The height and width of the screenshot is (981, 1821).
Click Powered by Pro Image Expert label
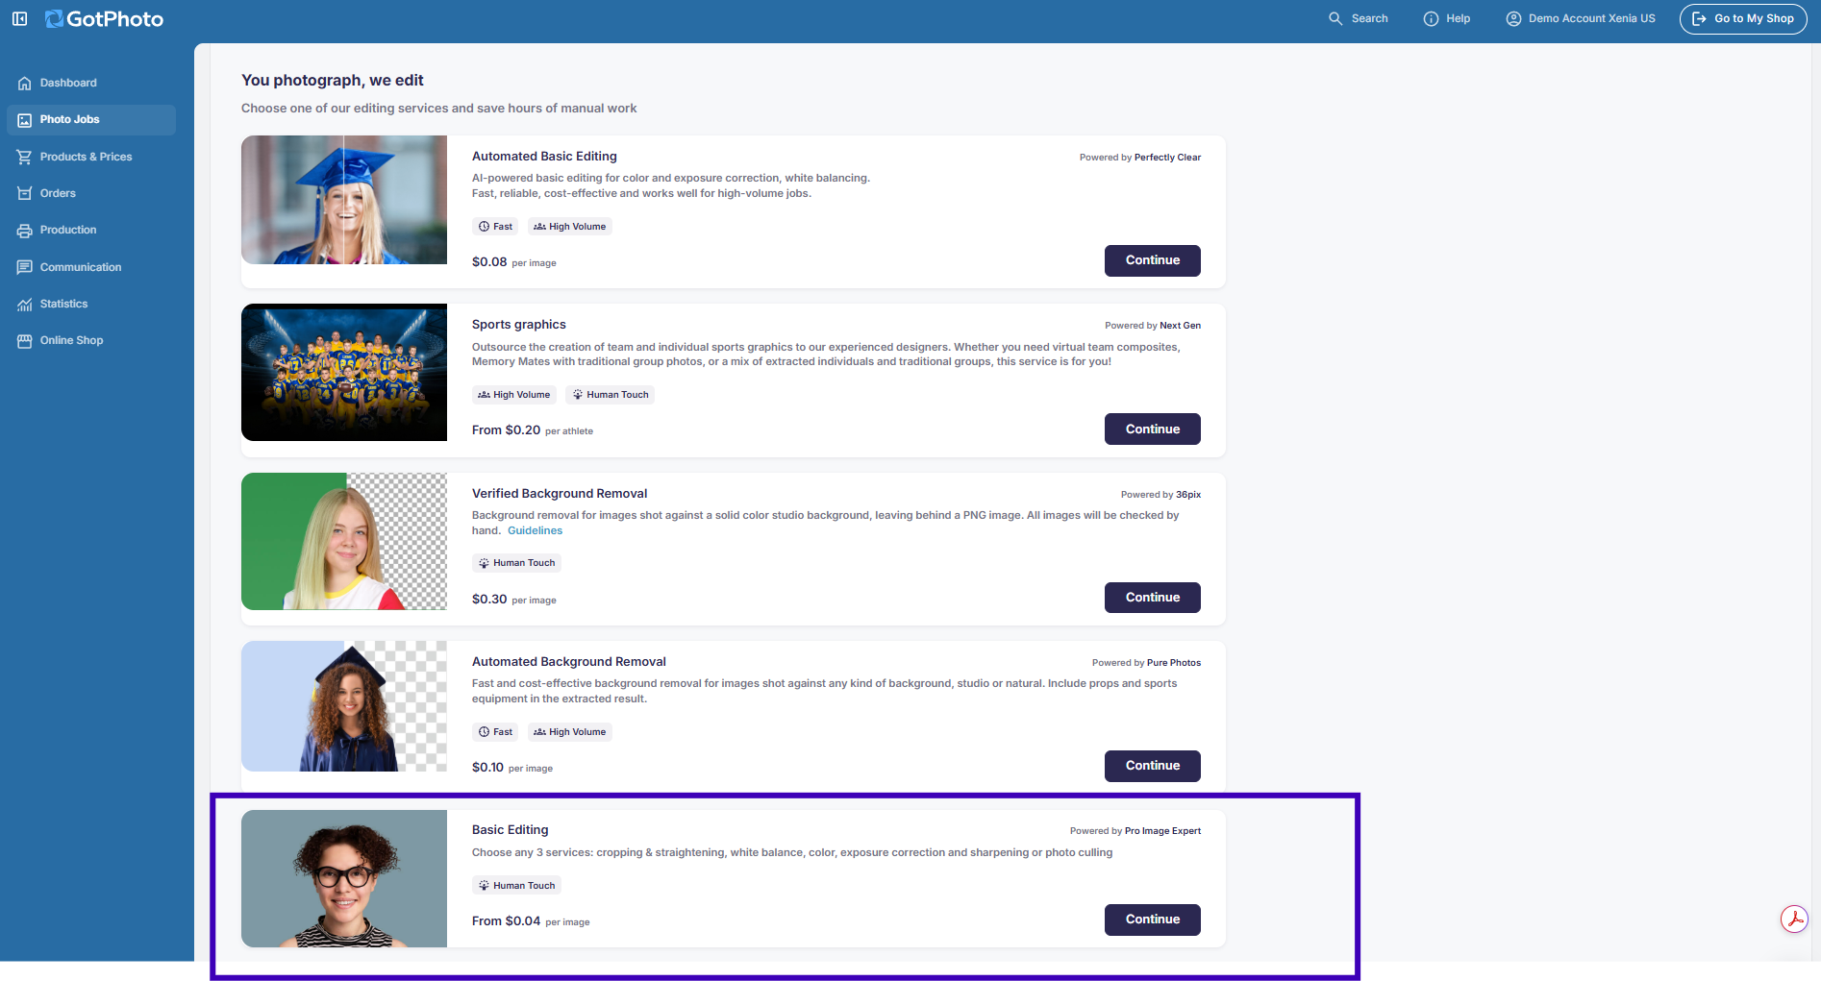(x=1135, y=831)
